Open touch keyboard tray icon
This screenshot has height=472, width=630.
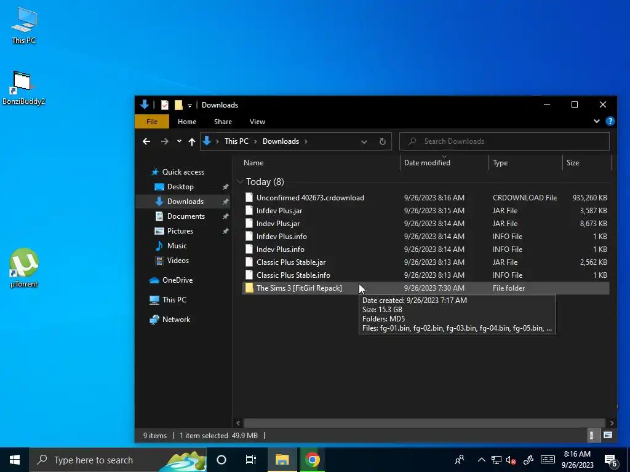[x=548, y=460]
